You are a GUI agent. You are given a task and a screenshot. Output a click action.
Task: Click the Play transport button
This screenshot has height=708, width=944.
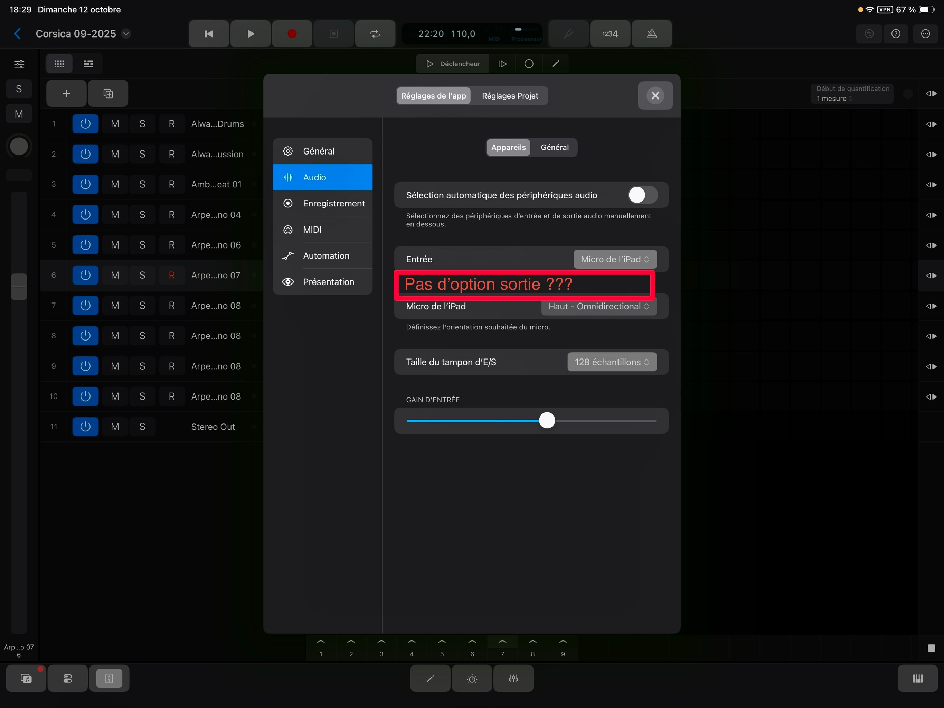click(x=251, y=34)
